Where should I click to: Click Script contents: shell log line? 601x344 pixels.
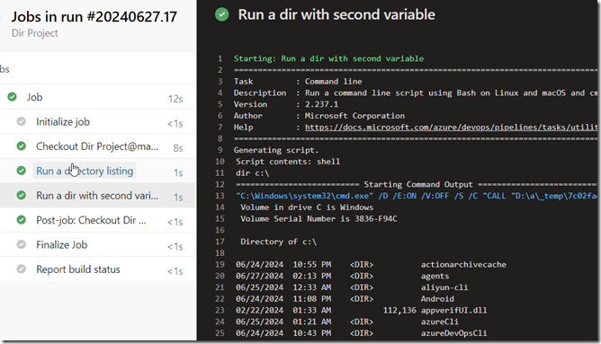tap(288, 162)
